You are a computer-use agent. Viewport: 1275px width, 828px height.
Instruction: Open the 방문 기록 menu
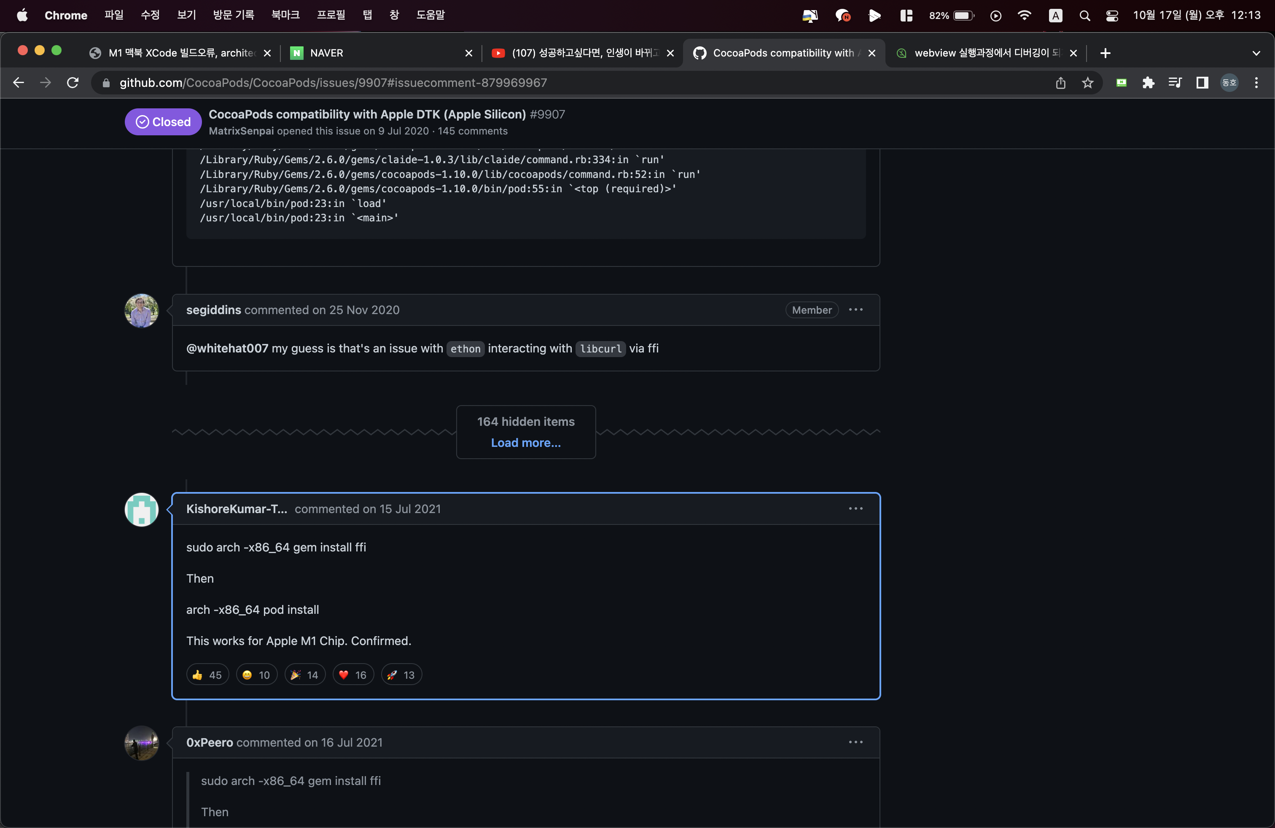click(x=234, y=15)
